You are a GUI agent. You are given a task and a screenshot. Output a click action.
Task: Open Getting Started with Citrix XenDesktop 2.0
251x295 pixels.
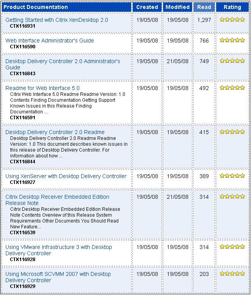pos(57,20)
